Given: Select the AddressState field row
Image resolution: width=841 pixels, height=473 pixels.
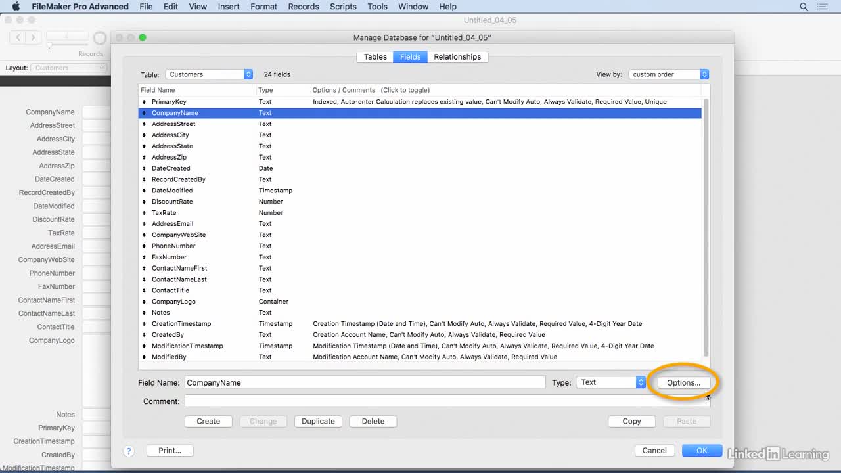Looking at the screenshot, I should [420, 146].
